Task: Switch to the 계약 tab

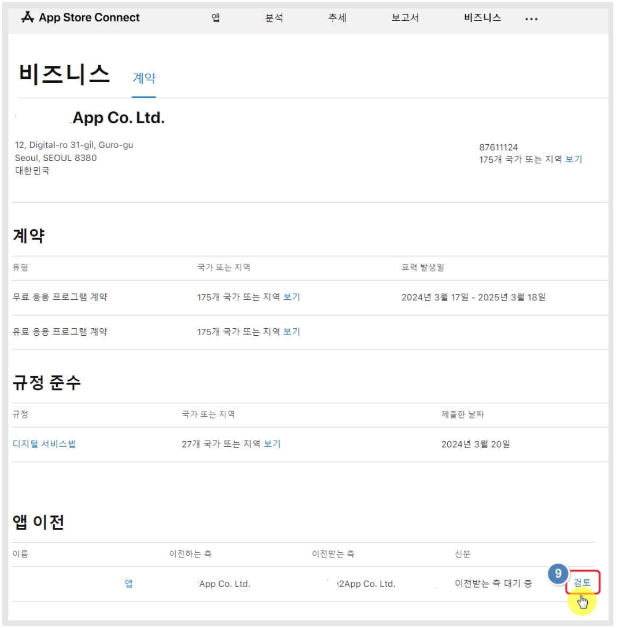Action: pos(144,77)
